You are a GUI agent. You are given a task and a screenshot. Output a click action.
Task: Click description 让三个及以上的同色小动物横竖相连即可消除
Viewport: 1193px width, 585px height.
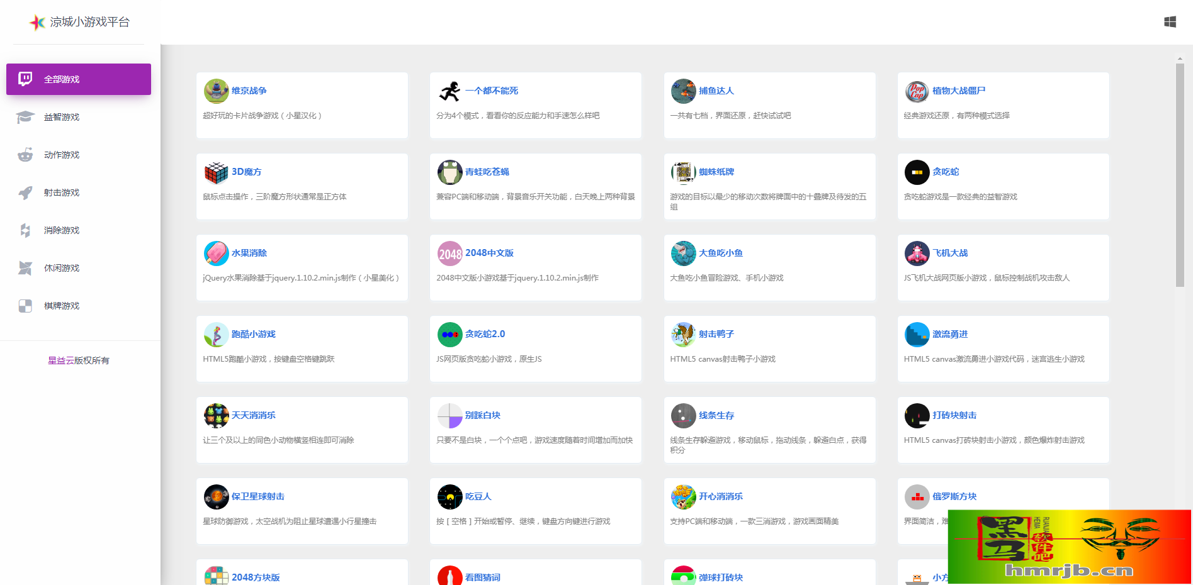(x=278, y=440)
